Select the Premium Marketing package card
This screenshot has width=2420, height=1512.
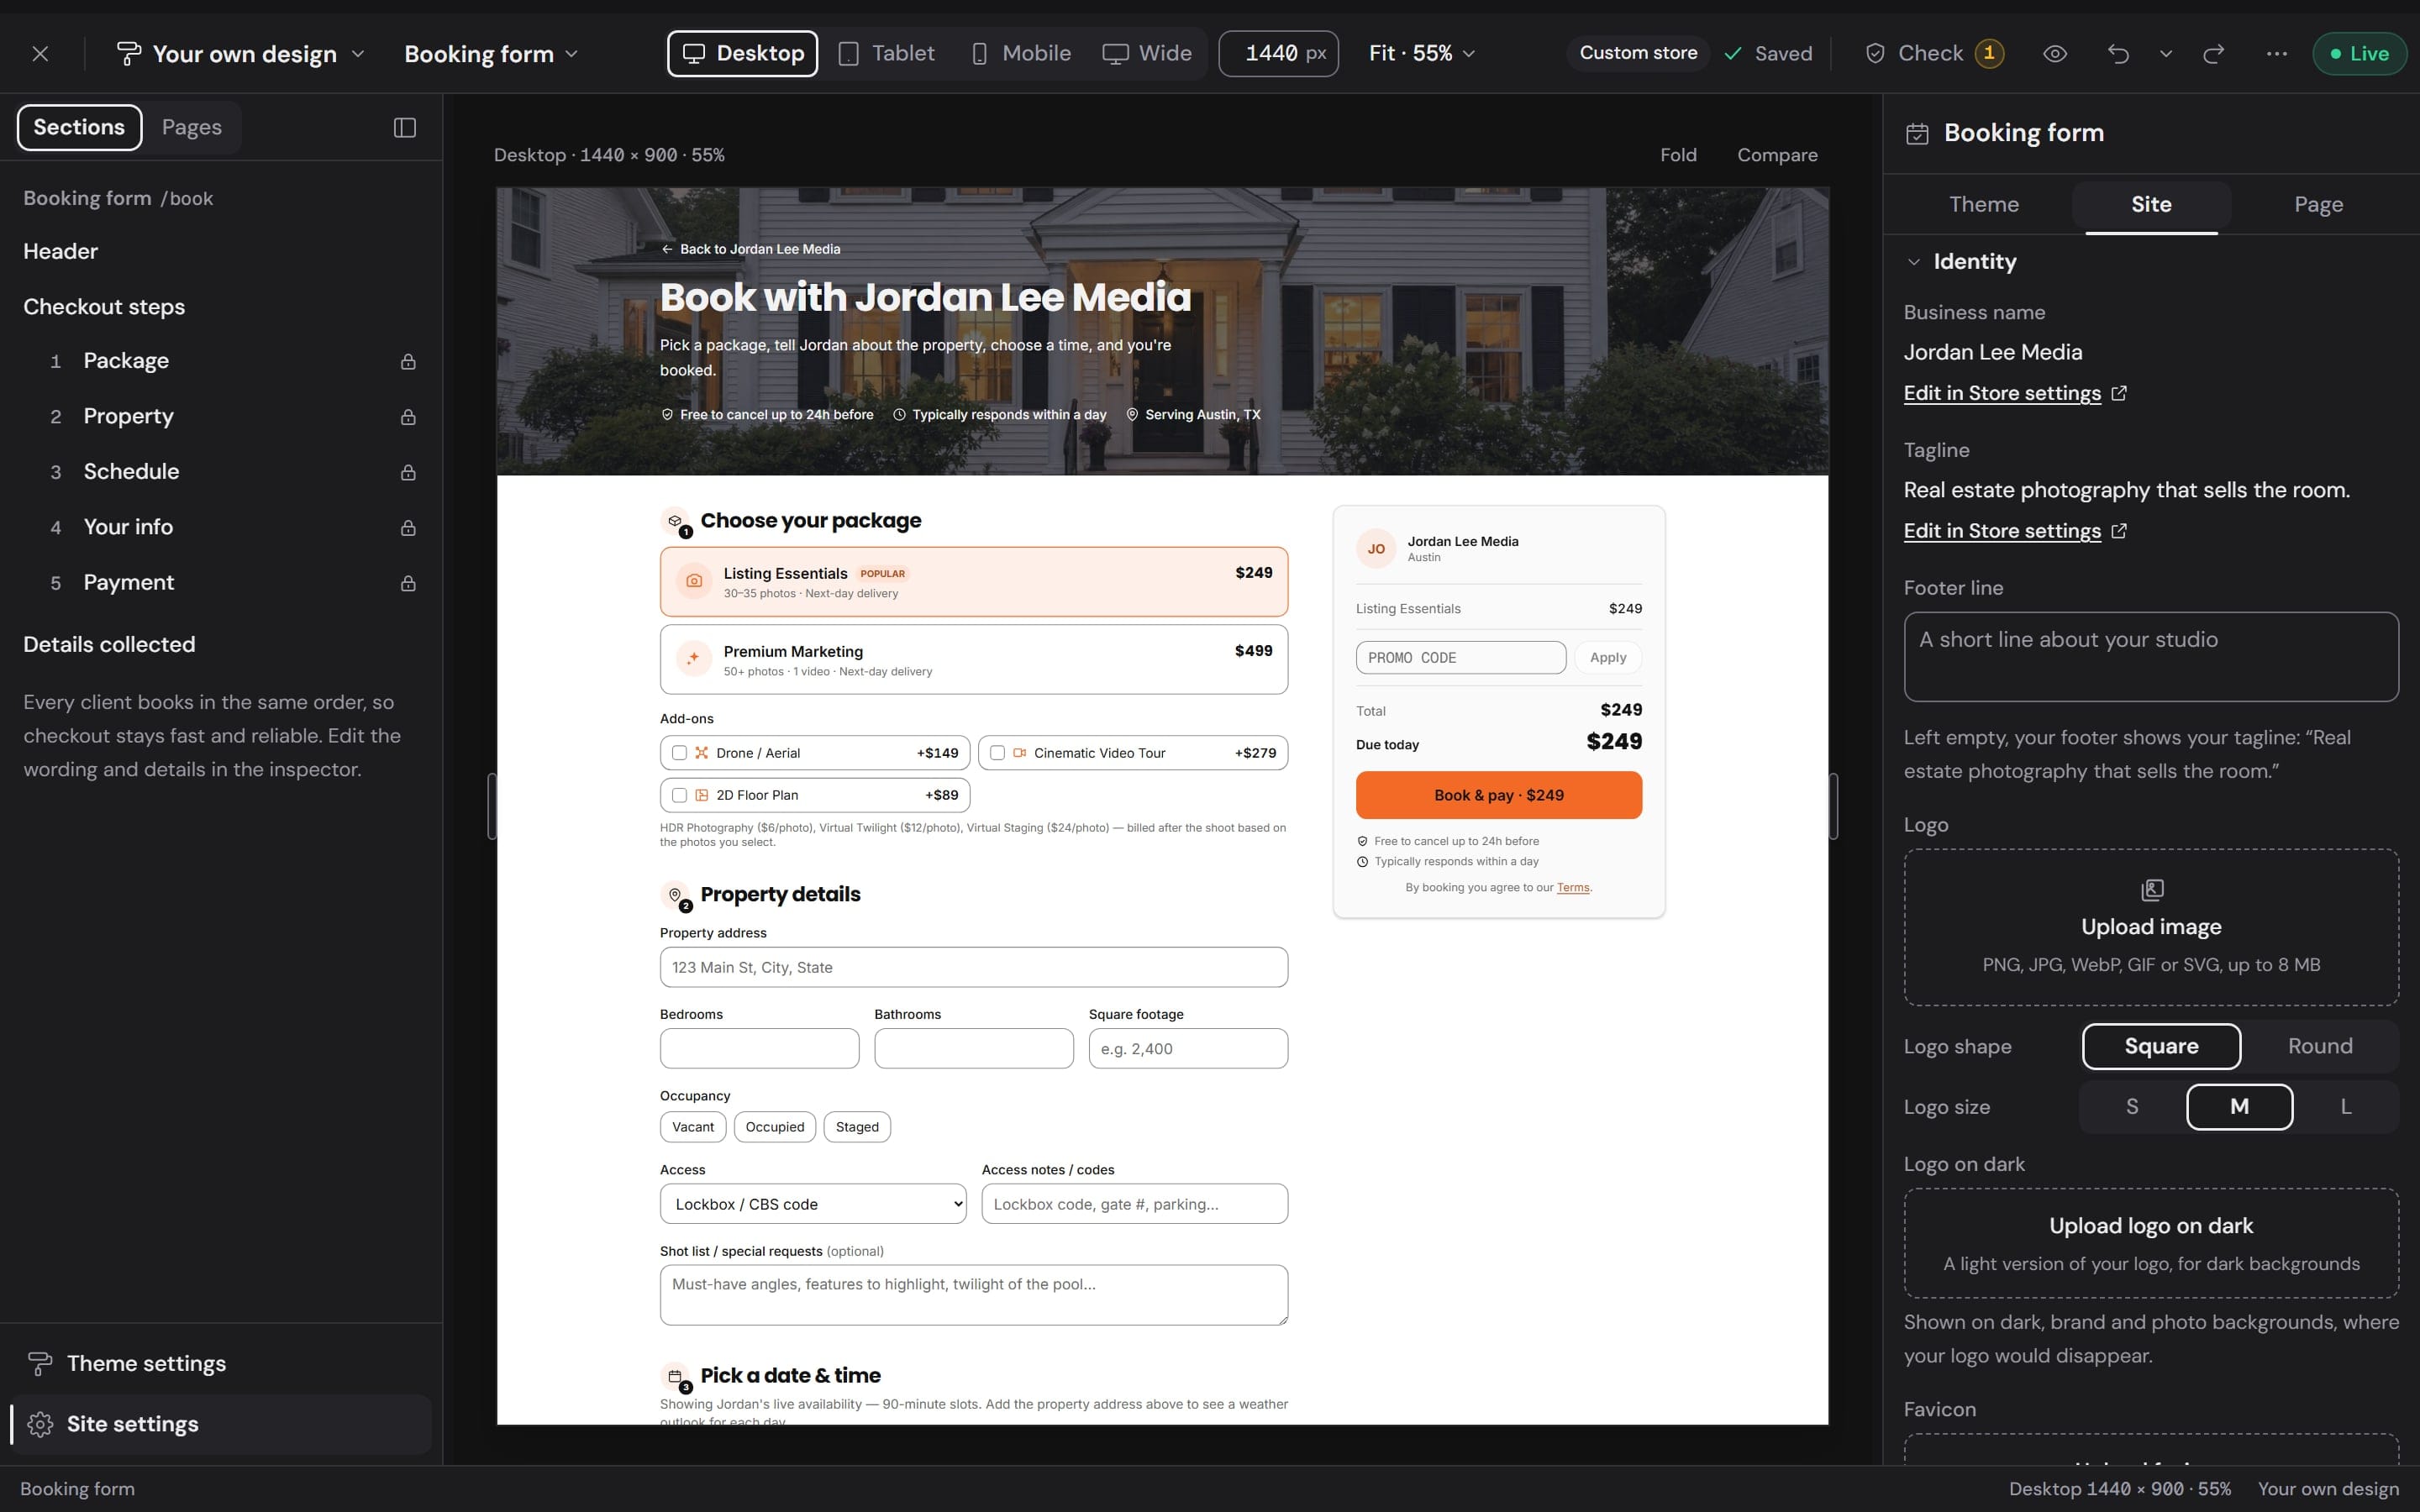tap(974, 660)
